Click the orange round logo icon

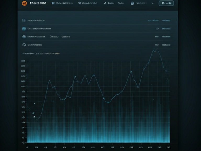click(24, 3)
